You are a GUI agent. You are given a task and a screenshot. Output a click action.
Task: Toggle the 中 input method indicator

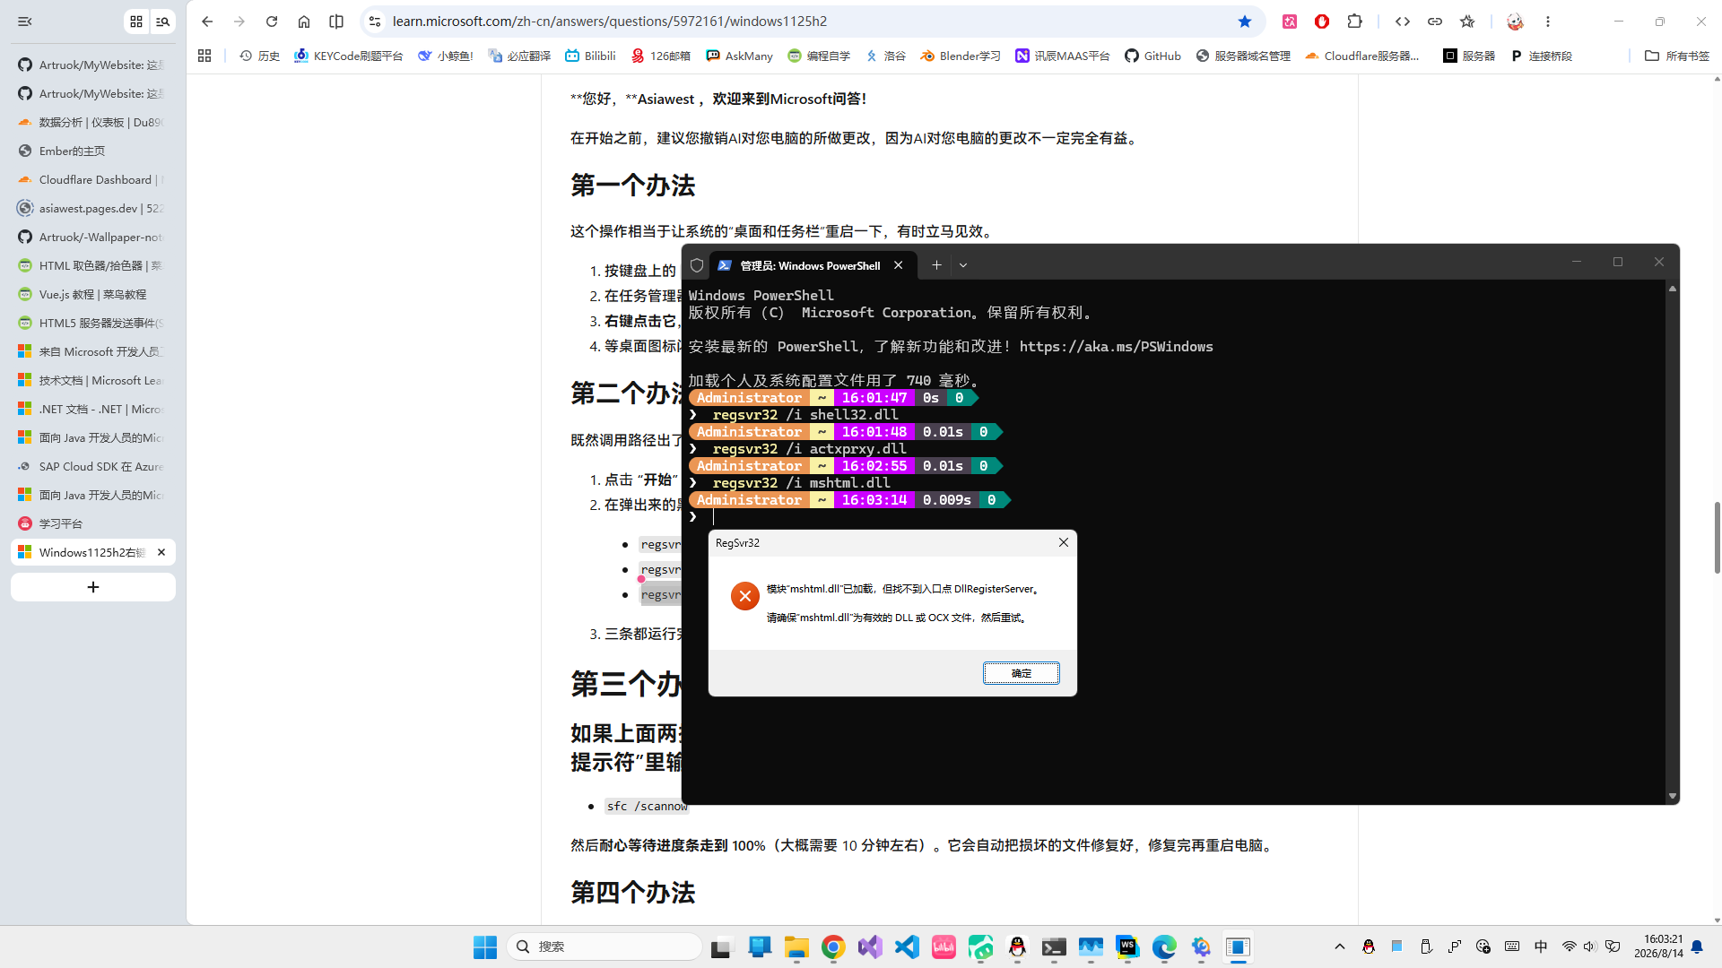[x=1541, y=946]
